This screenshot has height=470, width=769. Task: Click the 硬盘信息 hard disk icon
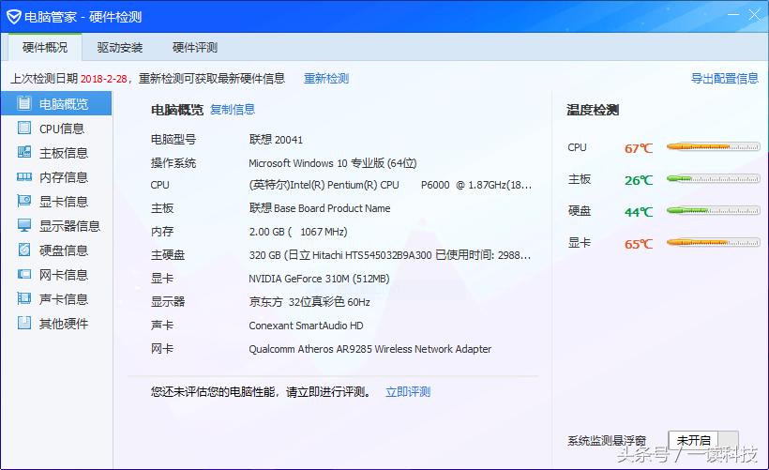[x=24, y=250]
